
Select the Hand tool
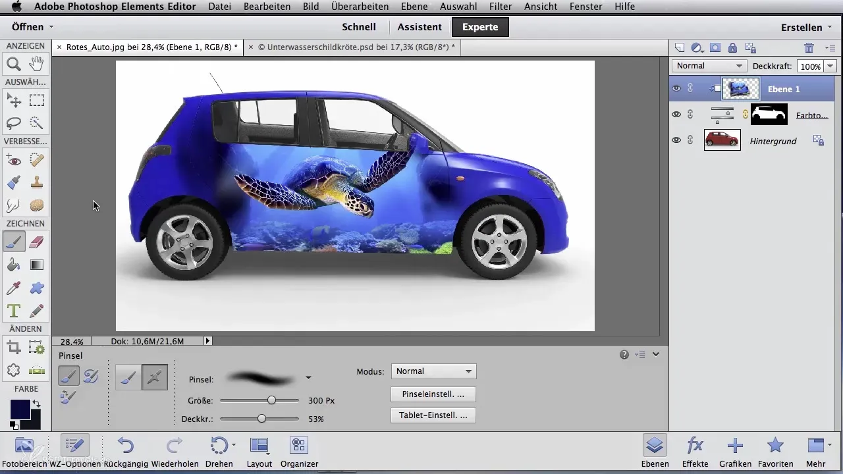tap(37, 64)
